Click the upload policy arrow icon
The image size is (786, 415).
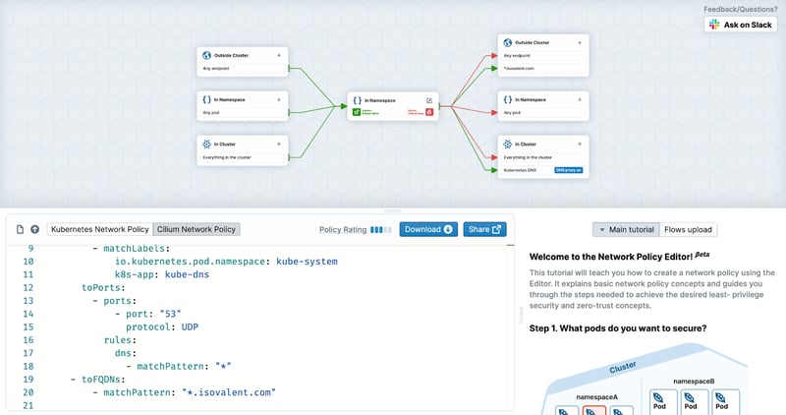pos(34,229)
